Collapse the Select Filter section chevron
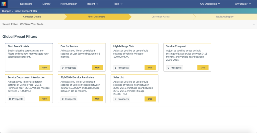Viewport: 257px width, 133px height. point(253,24)
